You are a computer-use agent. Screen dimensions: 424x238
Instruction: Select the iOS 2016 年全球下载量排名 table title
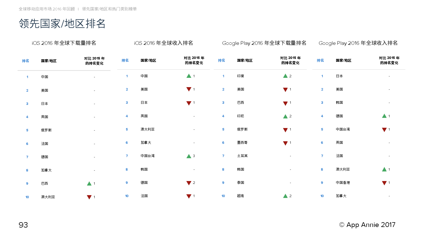point(64,43)
